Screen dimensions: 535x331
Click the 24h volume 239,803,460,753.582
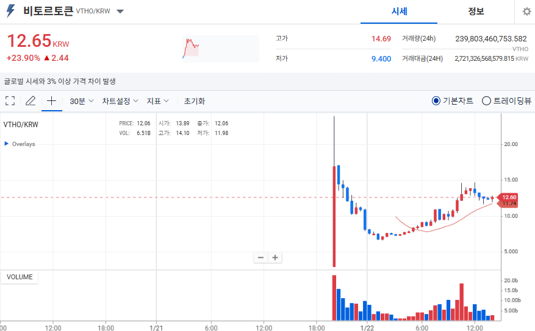491,39
